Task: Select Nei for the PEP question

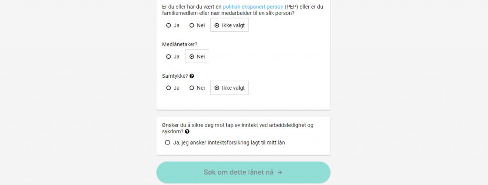Action: pyautogui.click(x=197, y=26)
